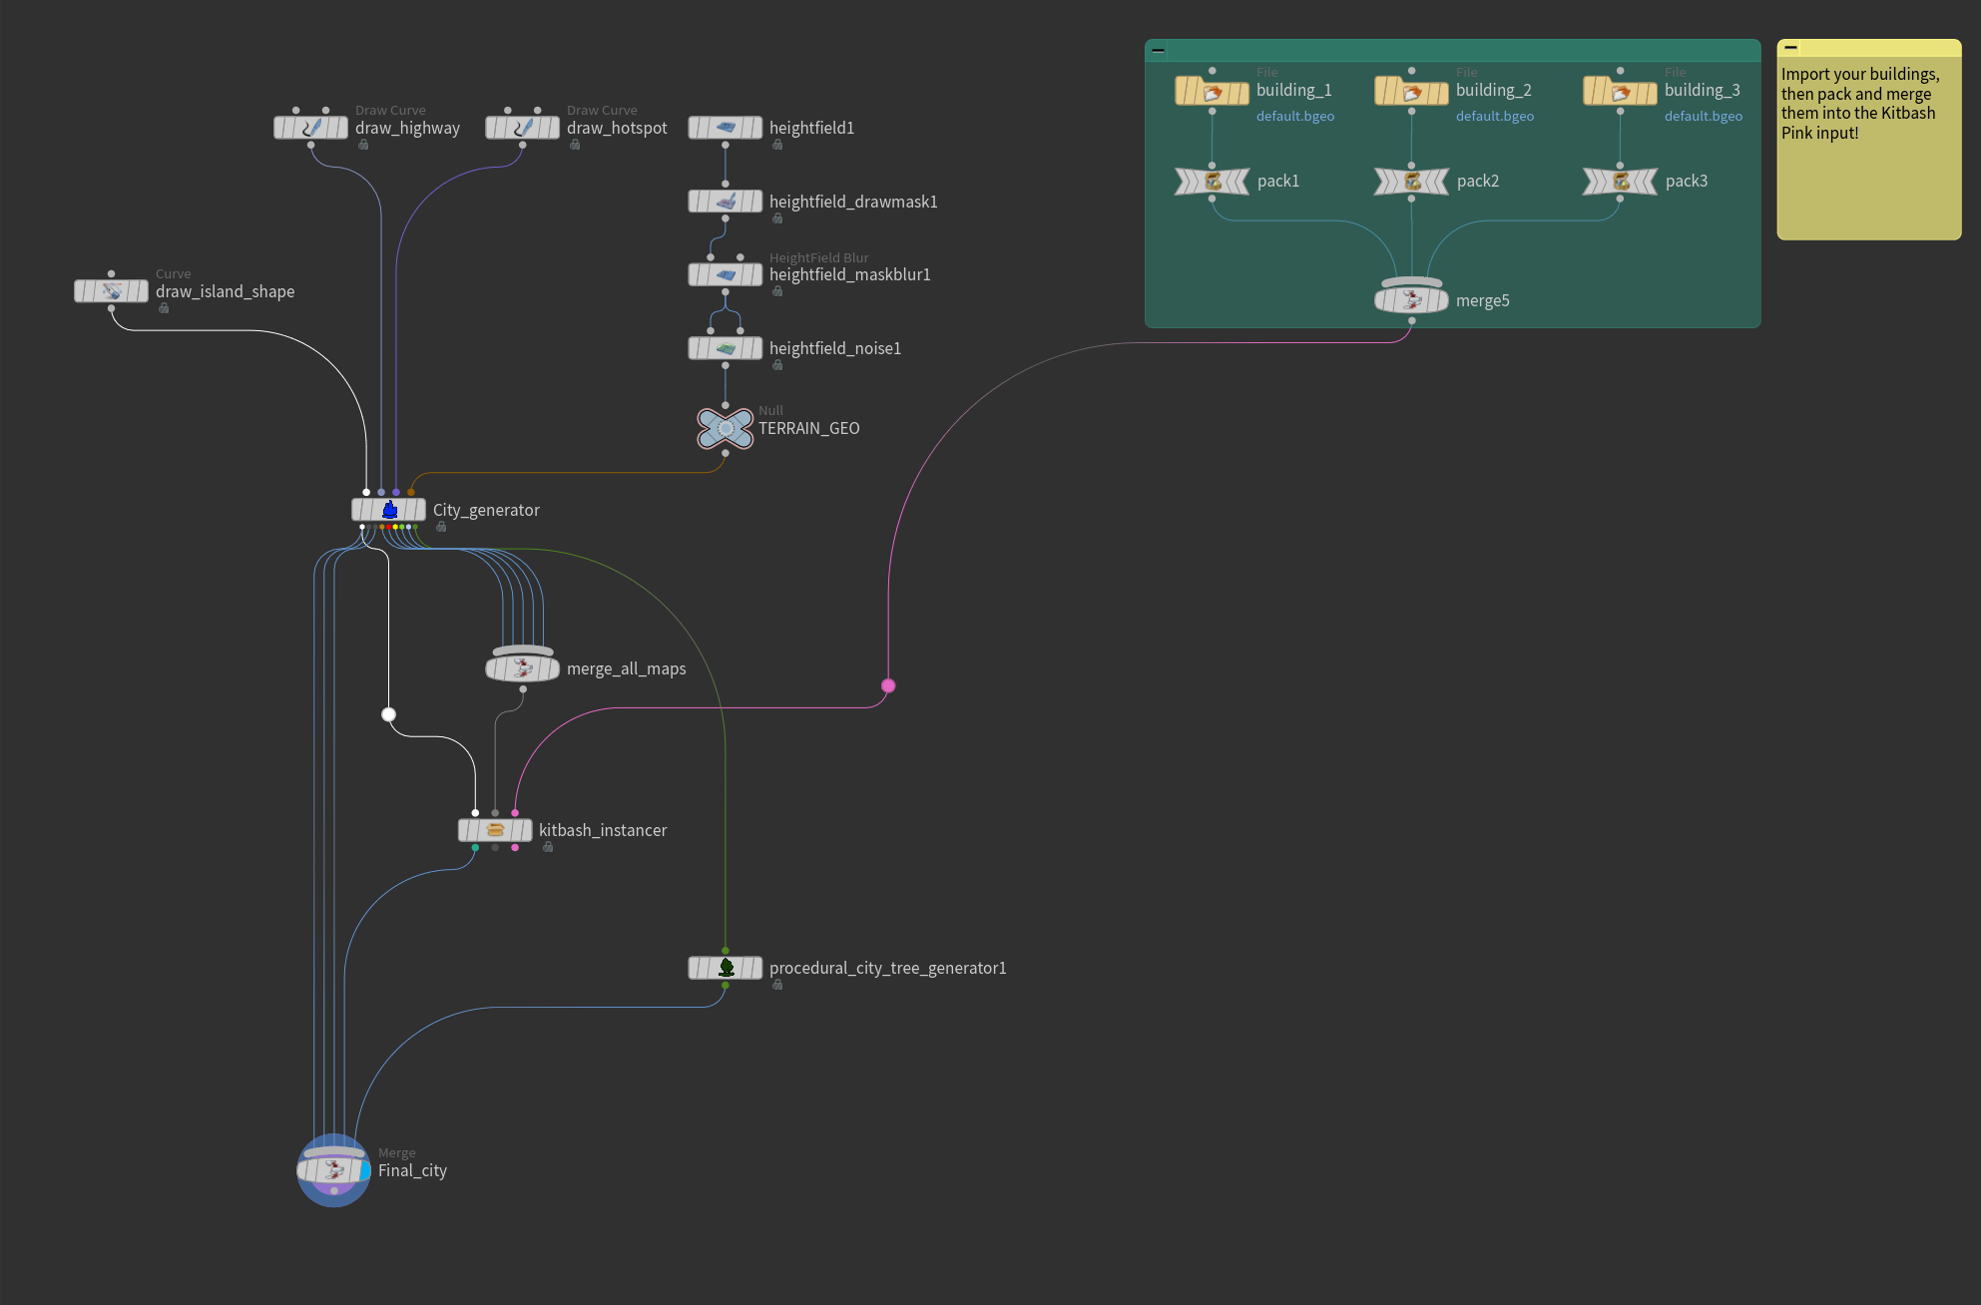Click the heightfield_noise1 node icon
This screenshot has height=1305, width=1981.
point(726,348)
